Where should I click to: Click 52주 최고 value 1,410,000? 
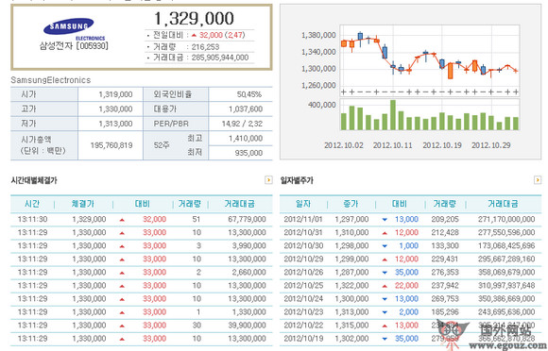246,139
